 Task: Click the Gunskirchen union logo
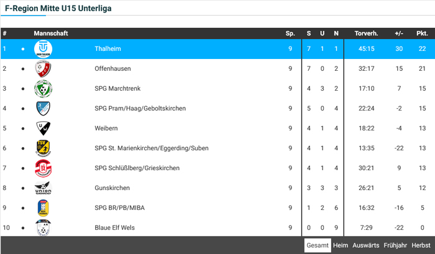[43, 188]
